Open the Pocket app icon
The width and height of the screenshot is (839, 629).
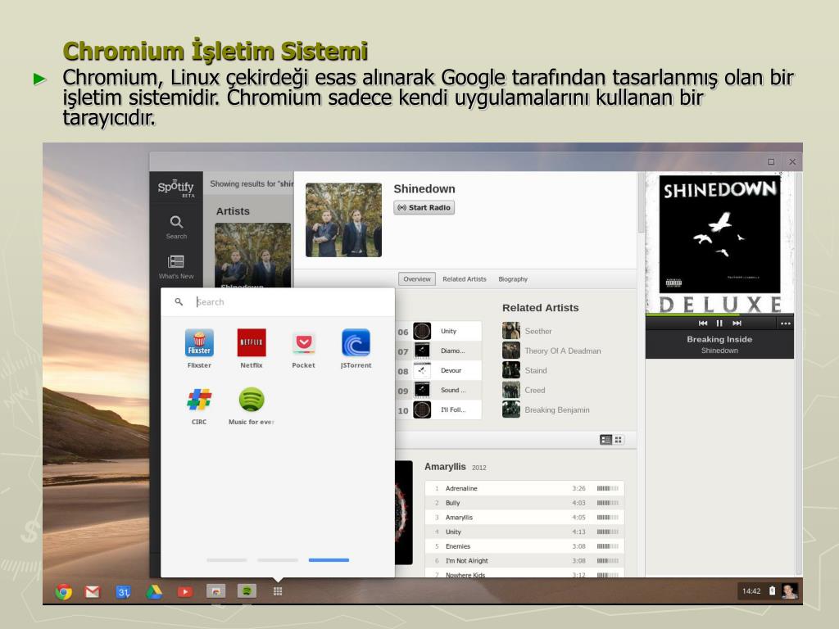(303, 343)
